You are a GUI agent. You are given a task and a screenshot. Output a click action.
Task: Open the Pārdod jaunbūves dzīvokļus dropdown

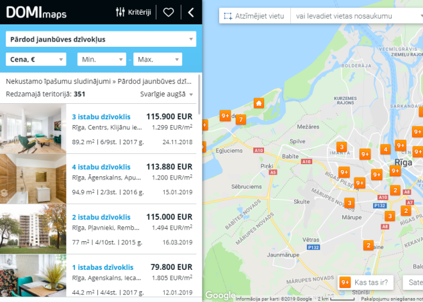pos(101,40)
